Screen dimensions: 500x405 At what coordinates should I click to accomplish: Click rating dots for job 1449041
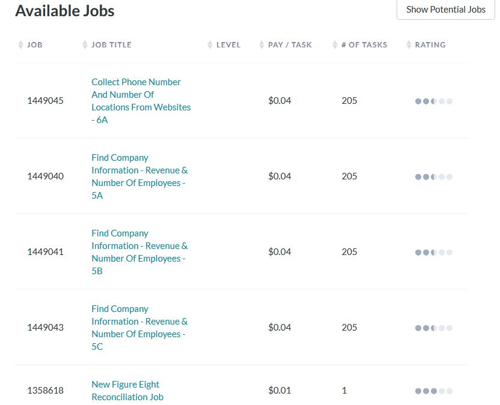(433, 253)
